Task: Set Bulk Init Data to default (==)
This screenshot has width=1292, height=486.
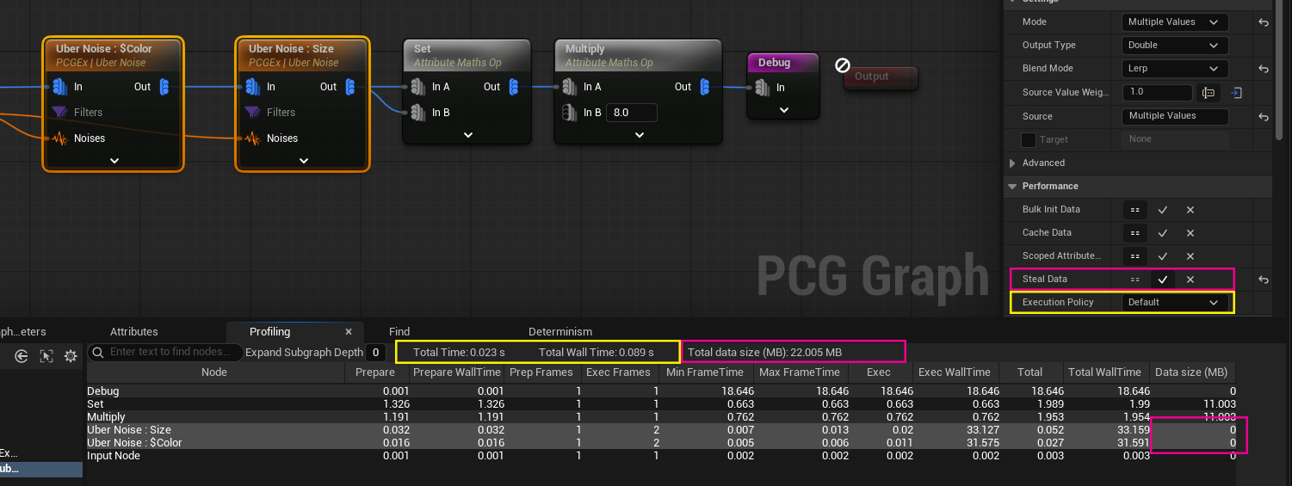Action: click(x=1134, y=210)
